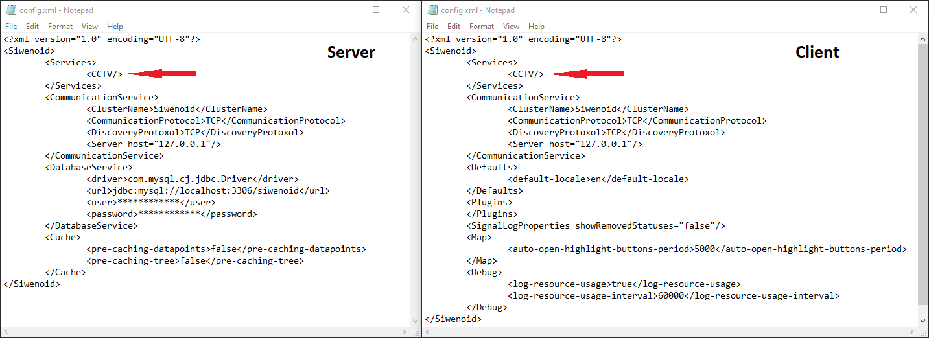Open the View menu in the Client window
The image size is (929, 338).
pyautogui.click(x=511, y=27)
